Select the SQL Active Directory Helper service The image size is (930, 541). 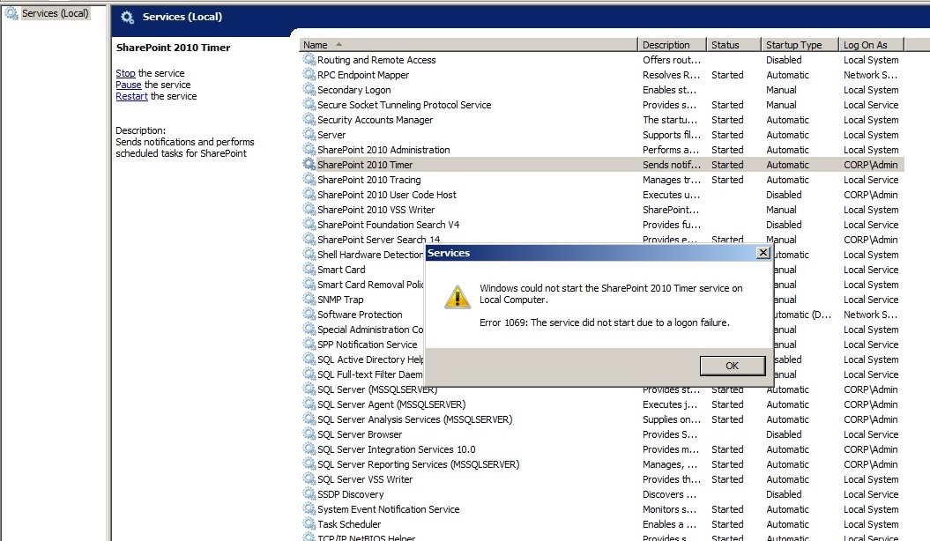coord(370,359)
